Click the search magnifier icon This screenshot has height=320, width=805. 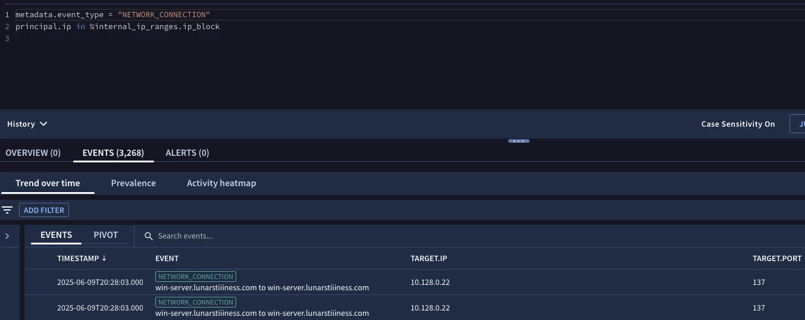coord(149,236)
